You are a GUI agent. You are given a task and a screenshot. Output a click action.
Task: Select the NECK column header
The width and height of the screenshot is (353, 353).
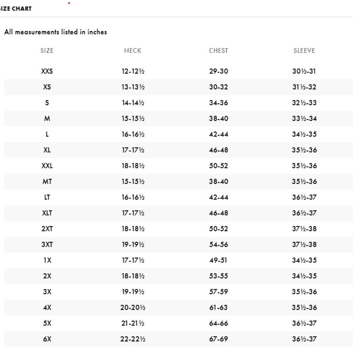133,50
